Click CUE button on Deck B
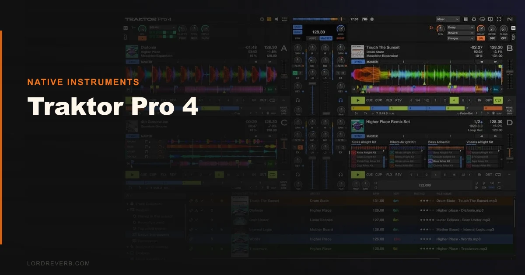This screenshot has width=525, height=275. click(370, 100)
